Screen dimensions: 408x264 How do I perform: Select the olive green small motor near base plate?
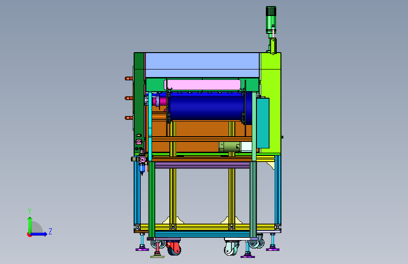[230, 147]
